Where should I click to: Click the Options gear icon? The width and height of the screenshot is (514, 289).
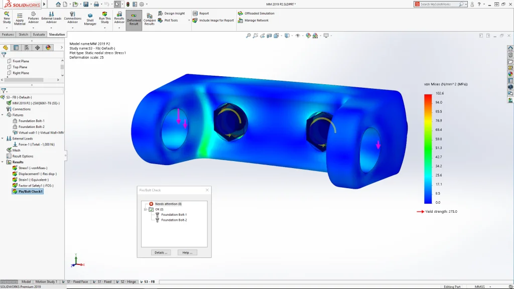tap(142, 4)
